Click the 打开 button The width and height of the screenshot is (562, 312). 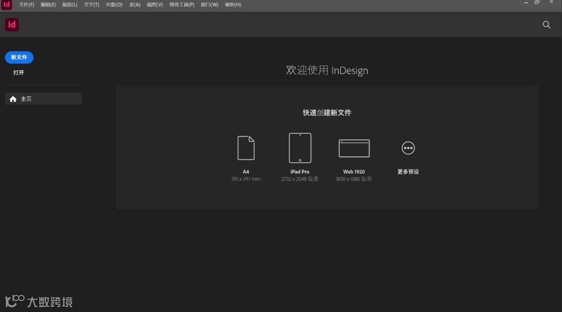(x=19, y=73)
